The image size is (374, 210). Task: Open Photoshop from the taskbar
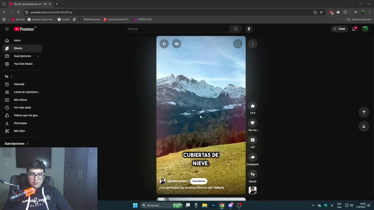tap(213, 205)
